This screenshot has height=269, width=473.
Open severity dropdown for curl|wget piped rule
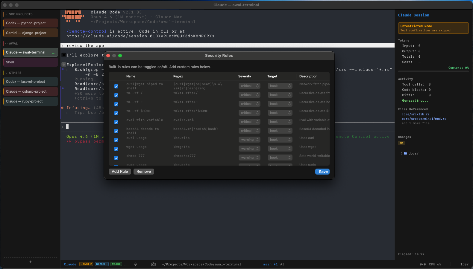[249, 86]
